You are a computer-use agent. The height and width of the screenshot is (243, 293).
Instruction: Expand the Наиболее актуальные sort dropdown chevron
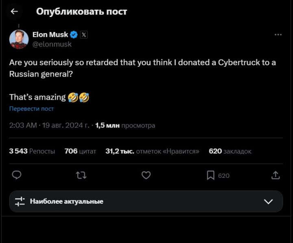(268, 201)
